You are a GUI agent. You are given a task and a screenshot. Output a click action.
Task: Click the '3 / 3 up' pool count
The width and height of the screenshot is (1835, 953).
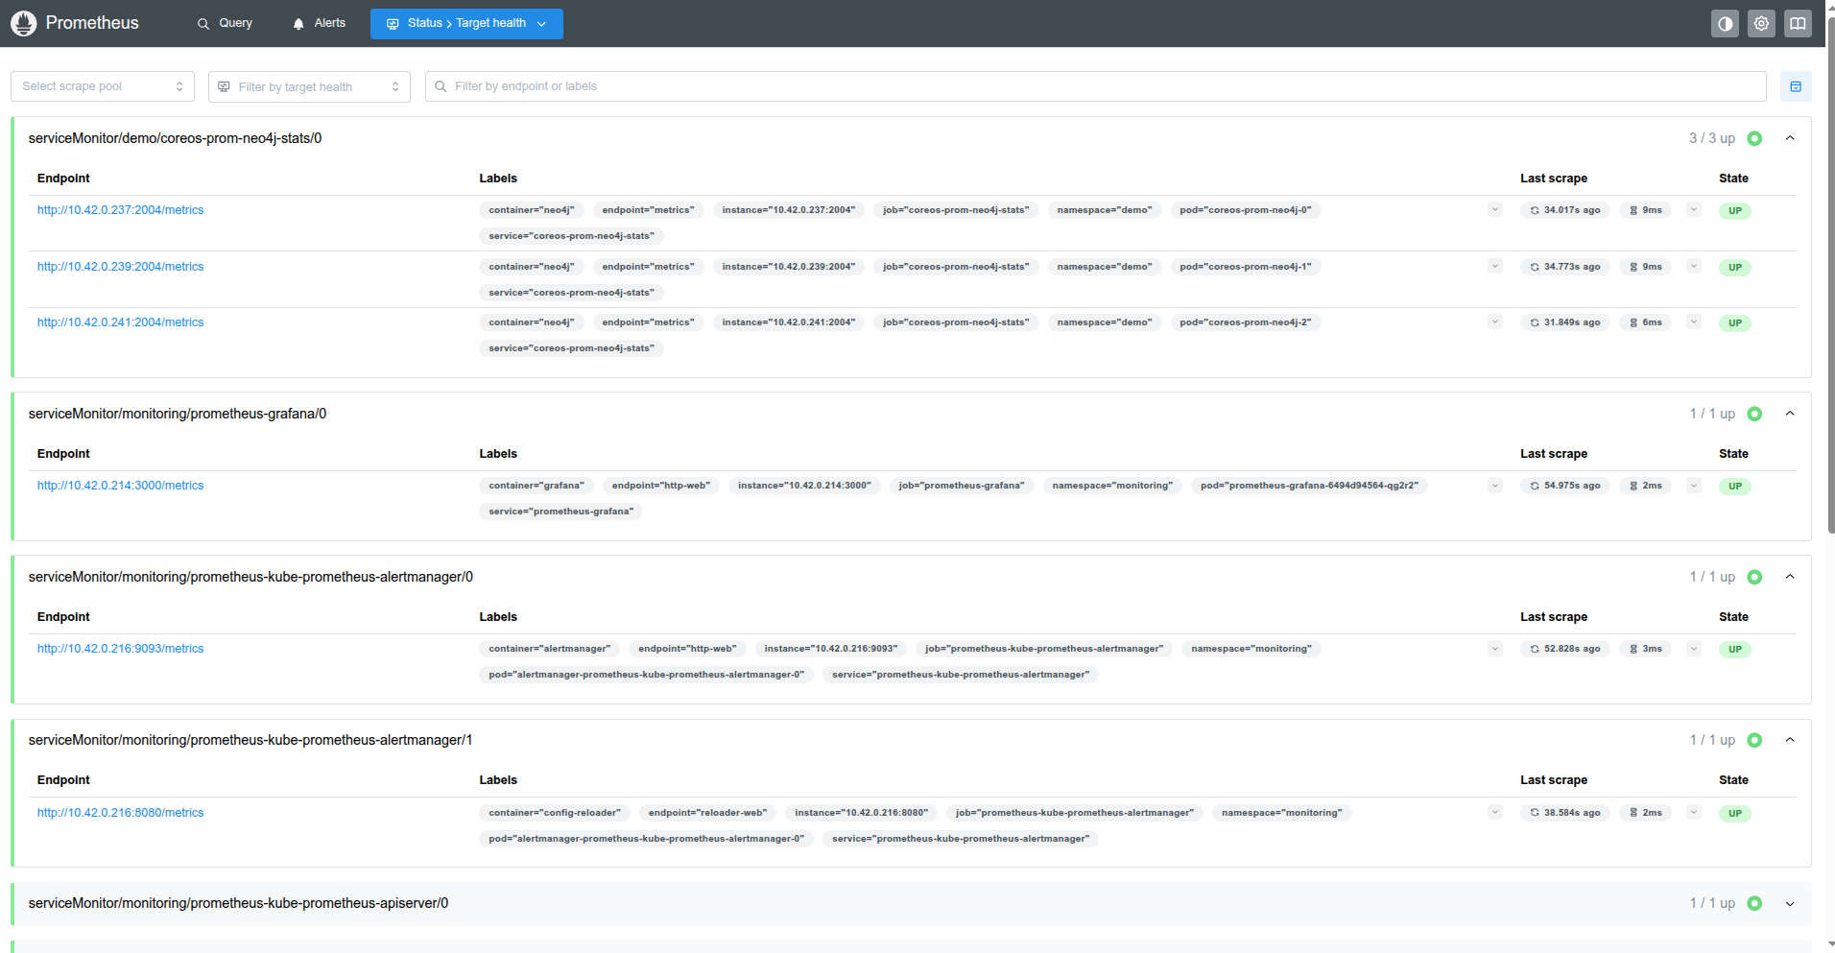1712,138
